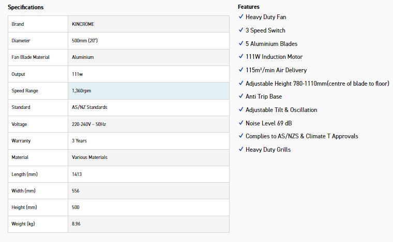Click the Adjustable Tilt & Oscillation feature text
Image resolution: width=393 pixels, height=242 pixels.
281,110
